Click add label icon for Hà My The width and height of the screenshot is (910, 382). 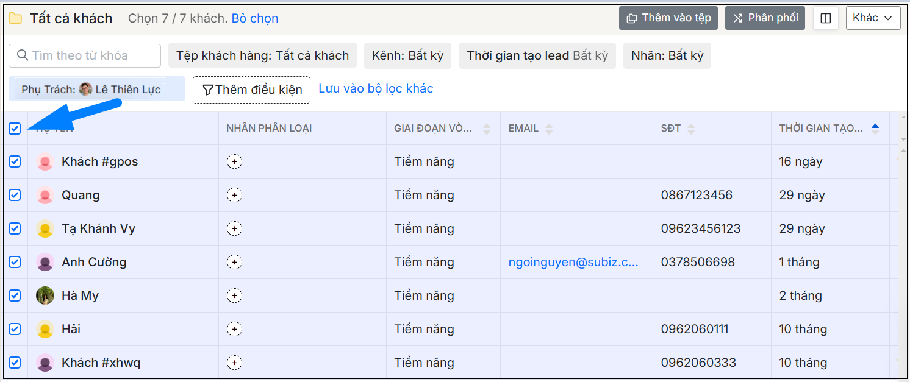click(x=234, y=295)
